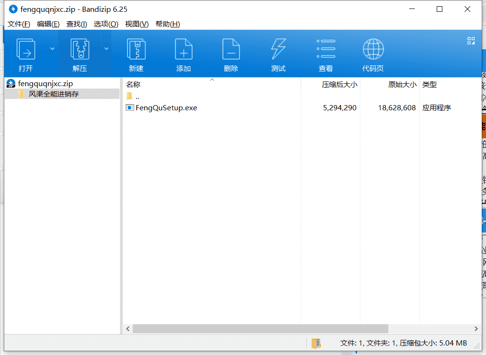Image resolution: width=486 pixels, height=355 pixels.
Task: Open the 查找(I) menu
Action: (76, 24)
